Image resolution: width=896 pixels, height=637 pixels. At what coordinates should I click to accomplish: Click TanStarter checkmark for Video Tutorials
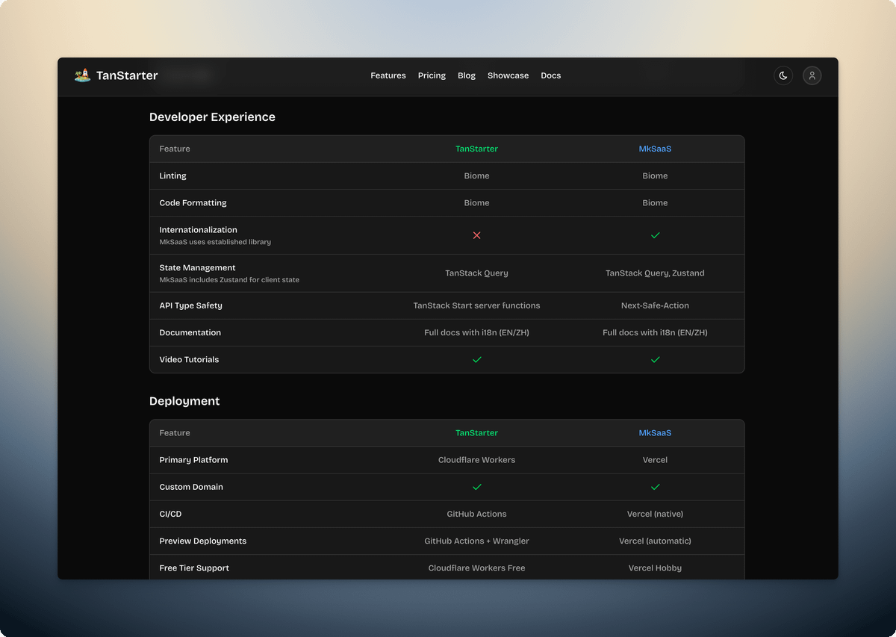tap(477, 360)
